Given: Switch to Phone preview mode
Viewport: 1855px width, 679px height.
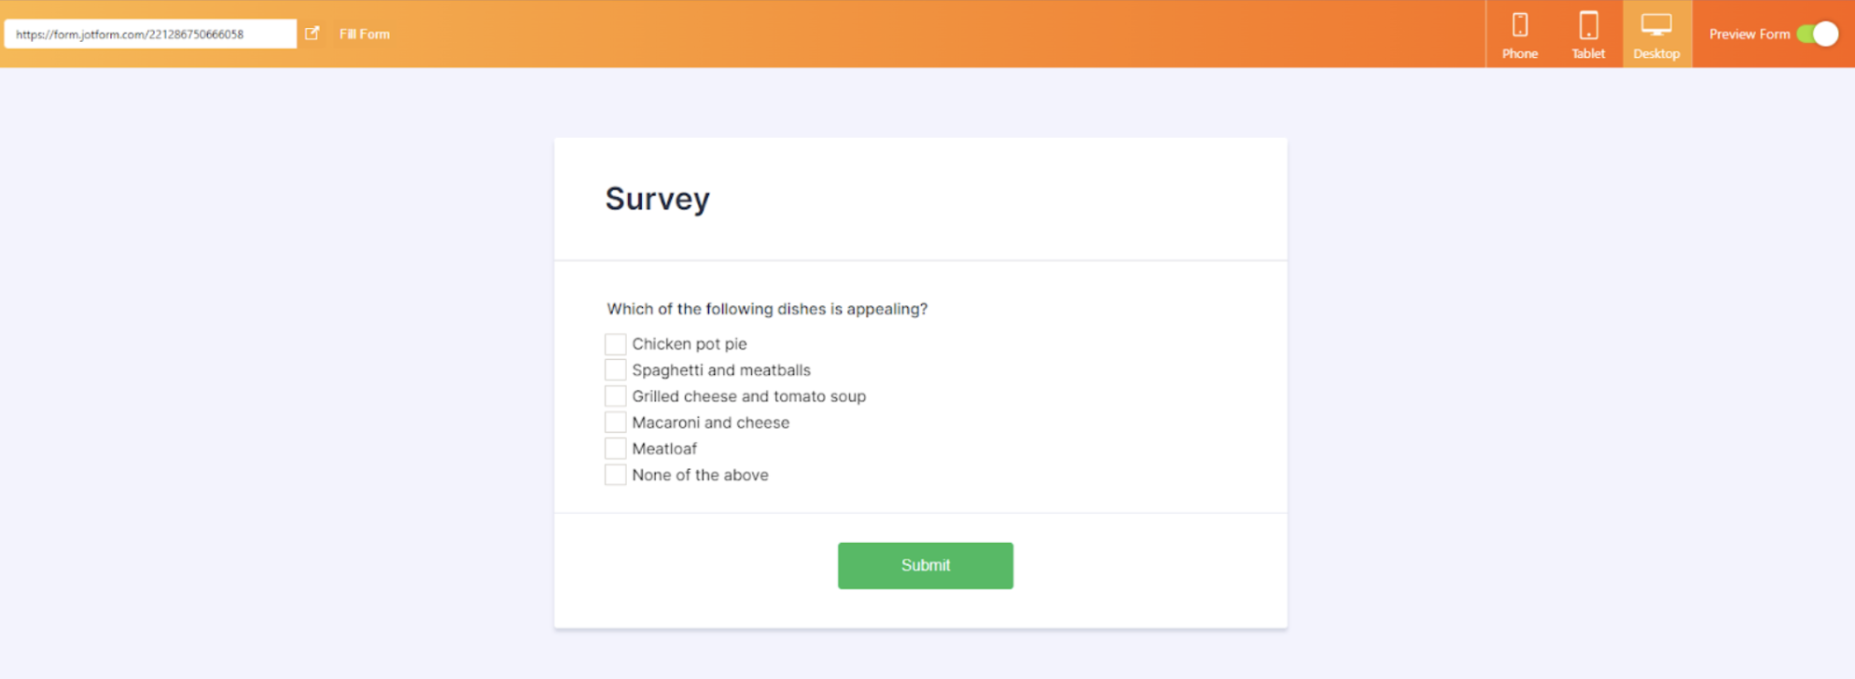Looking at the screenshot, I should click(x=1519, y=35).
